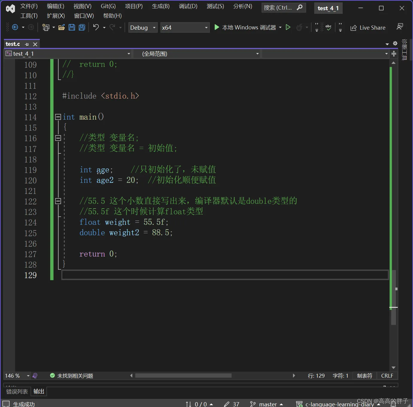Open the feedback person icon in the toolbar
This screenshot has width=413, height=407.
400,27
